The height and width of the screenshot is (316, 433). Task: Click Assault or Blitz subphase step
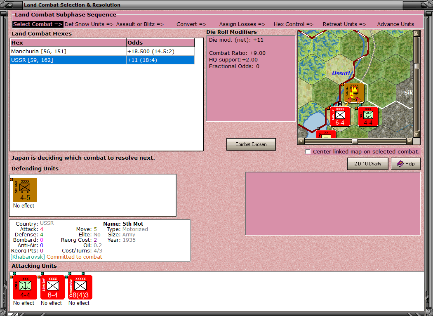click(140, 24)
